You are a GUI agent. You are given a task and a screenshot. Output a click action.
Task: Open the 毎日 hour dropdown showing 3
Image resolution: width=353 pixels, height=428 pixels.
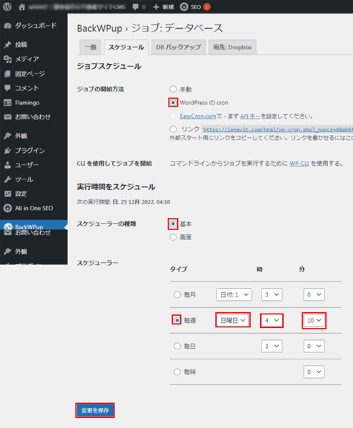[x=272, y=346]
